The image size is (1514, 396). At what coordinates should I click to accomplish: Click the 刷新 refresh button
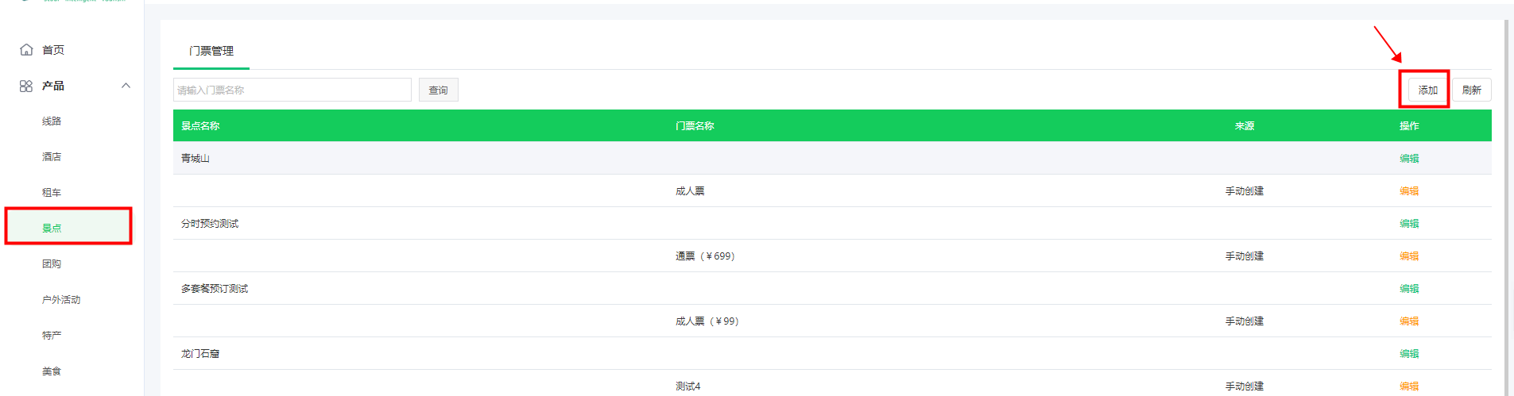(1471, 90)
